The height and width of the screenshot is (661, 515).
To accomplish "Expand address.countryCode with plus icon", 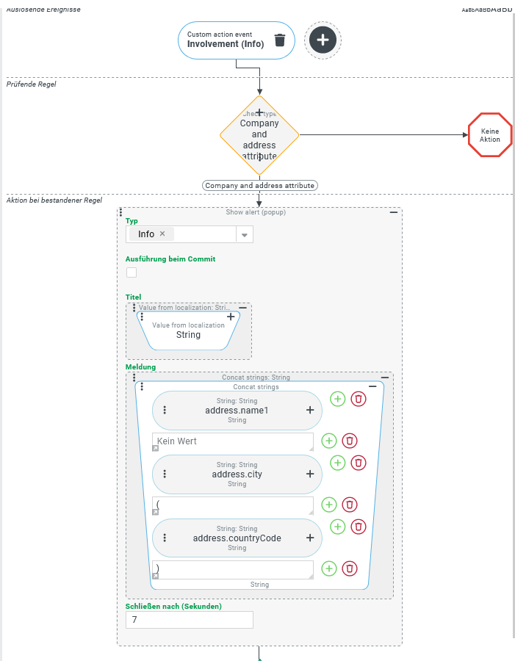I will pyautogui.click(x=310, y=538).
